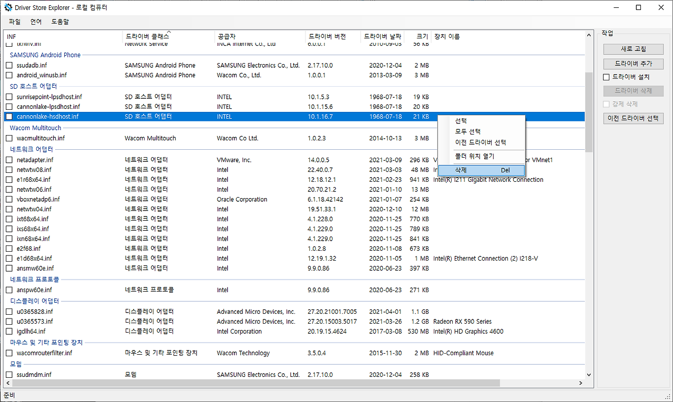Open the 언어 menu
Viewport: 673px width, 402px height.
pos(36,22)
